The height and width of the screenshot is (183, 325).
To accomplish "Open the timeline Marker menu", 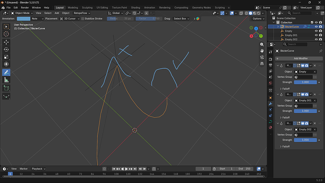I will (x=24, y=169).
